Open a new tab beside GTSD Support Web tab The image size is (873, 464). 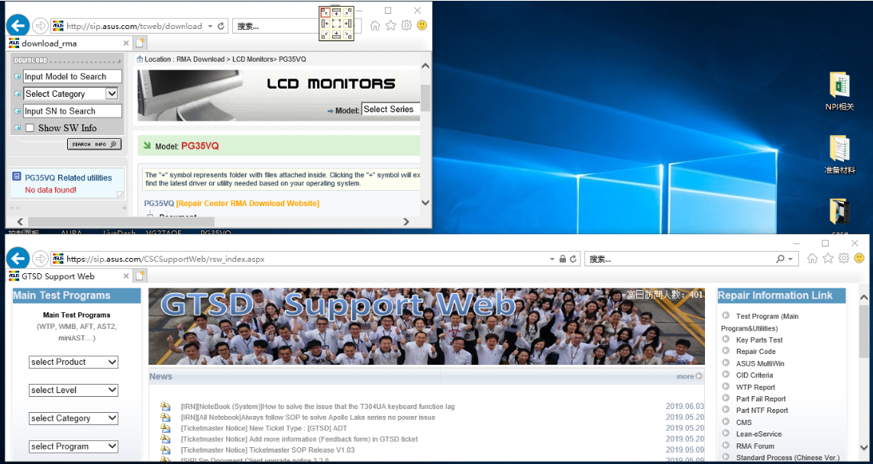click(x=140, y=276)
